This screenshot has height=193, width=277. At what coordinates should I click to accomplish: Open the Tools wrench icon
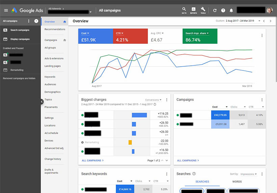[x=203, y=10]
